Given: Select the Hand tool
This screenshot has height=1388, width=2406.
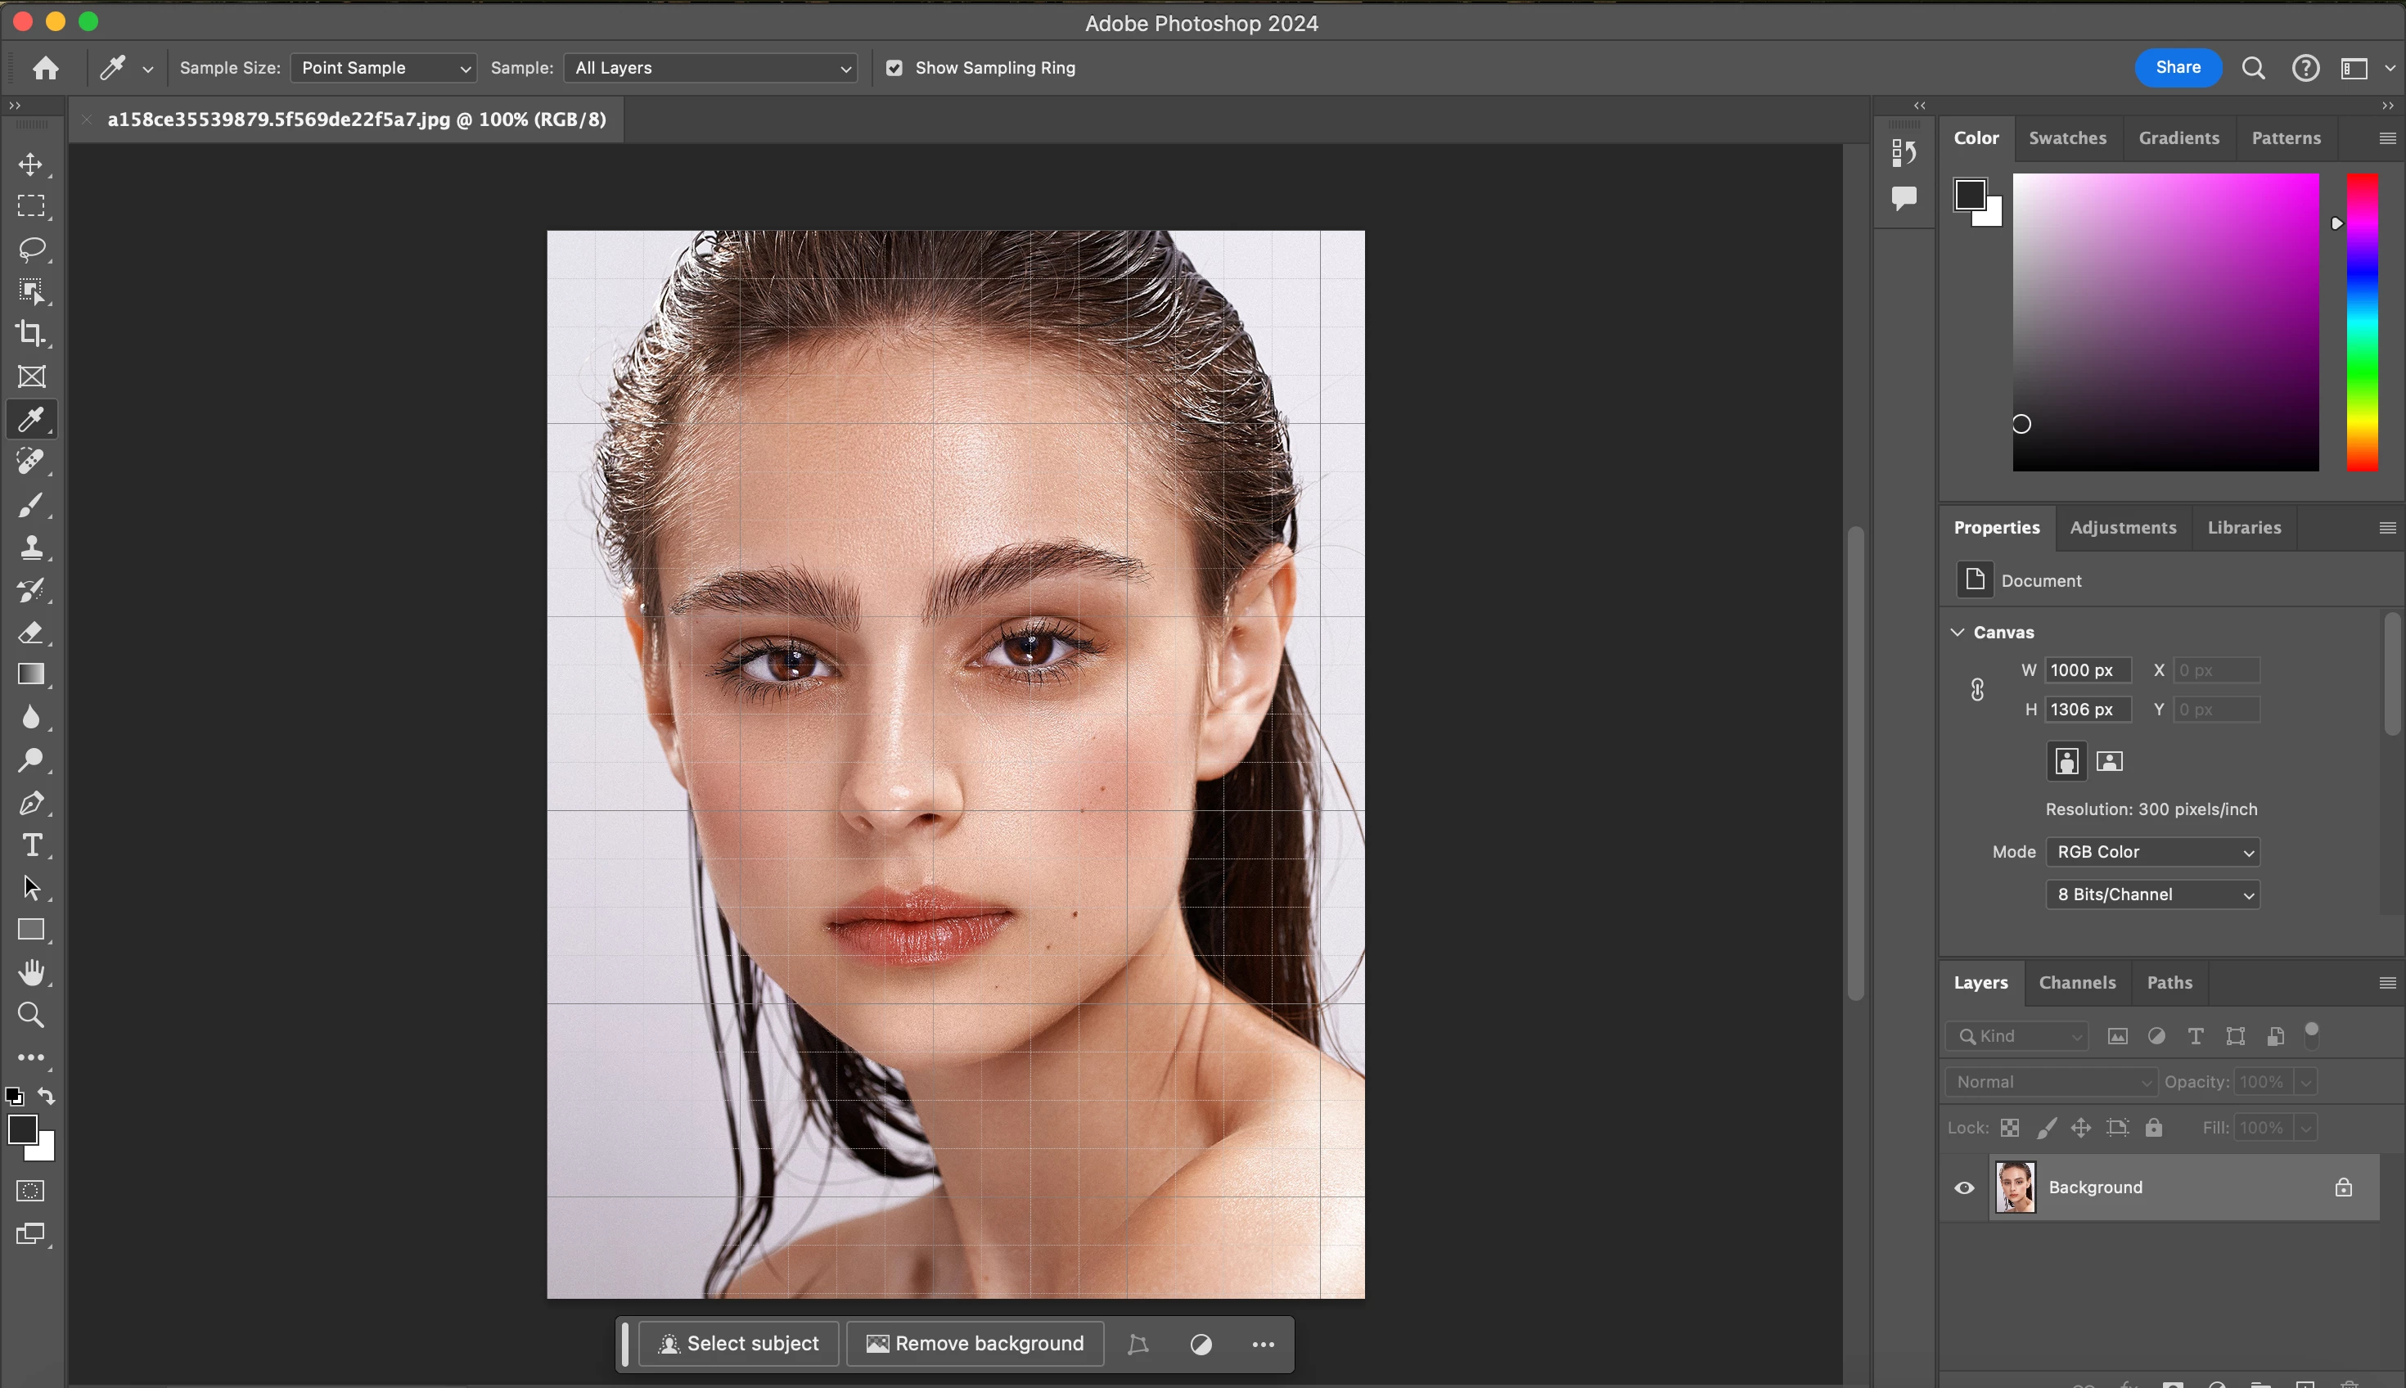Looking at the screenshot, I should (30, 972).
